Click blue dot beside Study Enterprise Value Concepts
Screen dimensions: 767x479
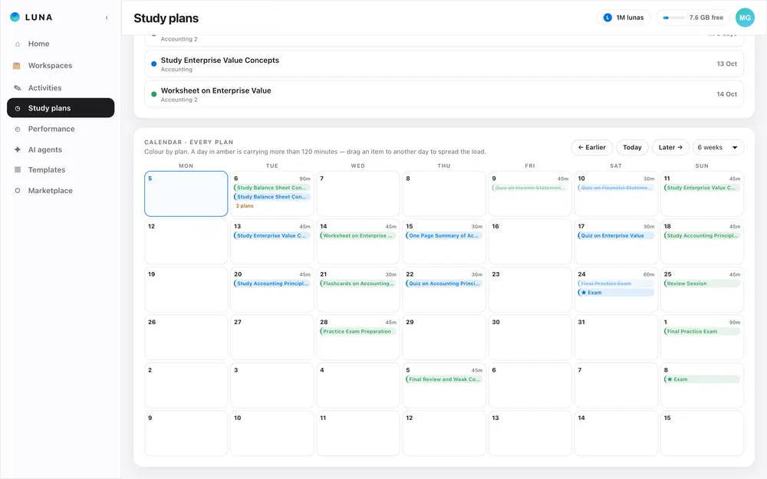[x=153, y=64]
